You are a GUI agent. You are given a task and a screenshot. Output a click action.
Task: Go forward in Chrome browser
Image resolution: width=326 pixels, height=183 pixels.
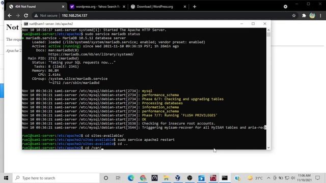[18, 16]
